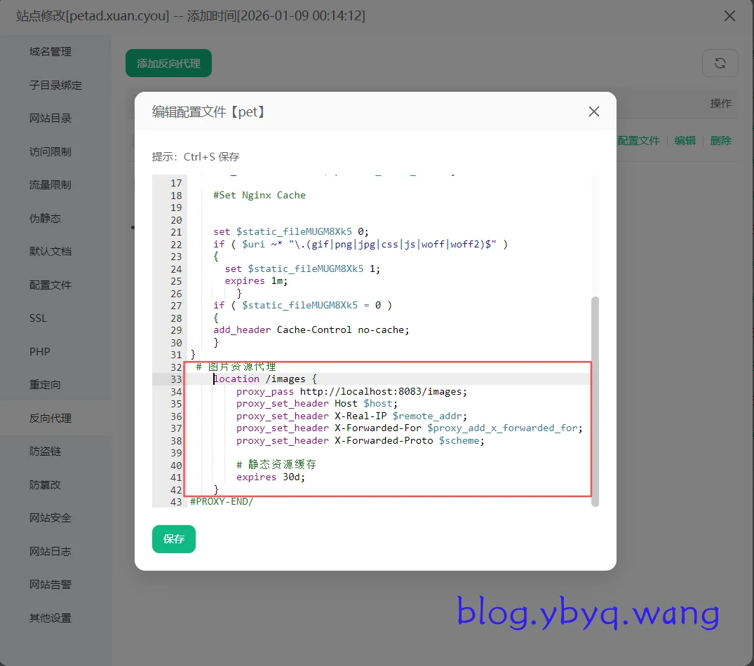754x666 pixels.
Task: Open the 子目录绑定 tab
Action: (55, 86)
